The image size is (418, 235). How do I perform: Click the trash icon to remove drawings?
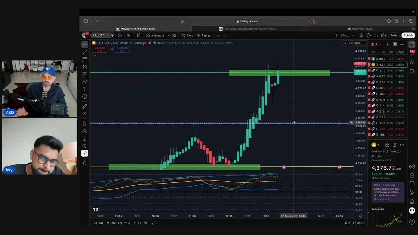pyautogui.click(x=85, y=163)
